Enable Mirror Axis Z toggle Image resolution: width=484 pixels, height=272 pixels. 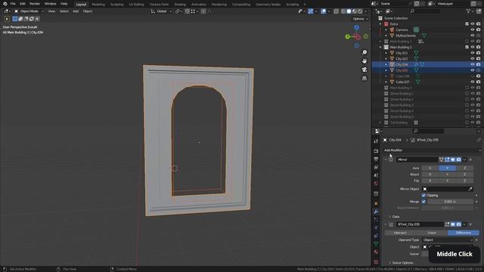pos(464,168)
